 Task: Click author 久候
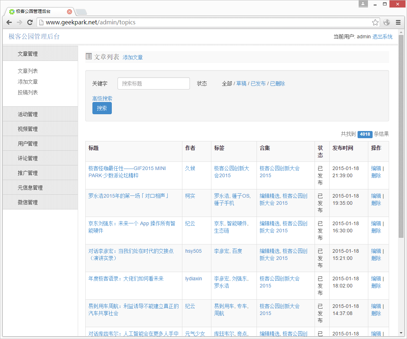(190, 168)
